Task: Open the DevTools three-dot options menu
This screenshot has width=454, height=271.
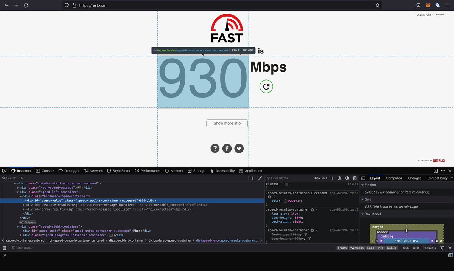Action: pyautogui.click(x=443, y=171)
